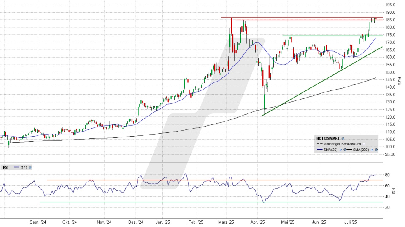This screenshot has height=227, width=405.
Task: Select the HOT@SMART legend title
Action: 328,138
